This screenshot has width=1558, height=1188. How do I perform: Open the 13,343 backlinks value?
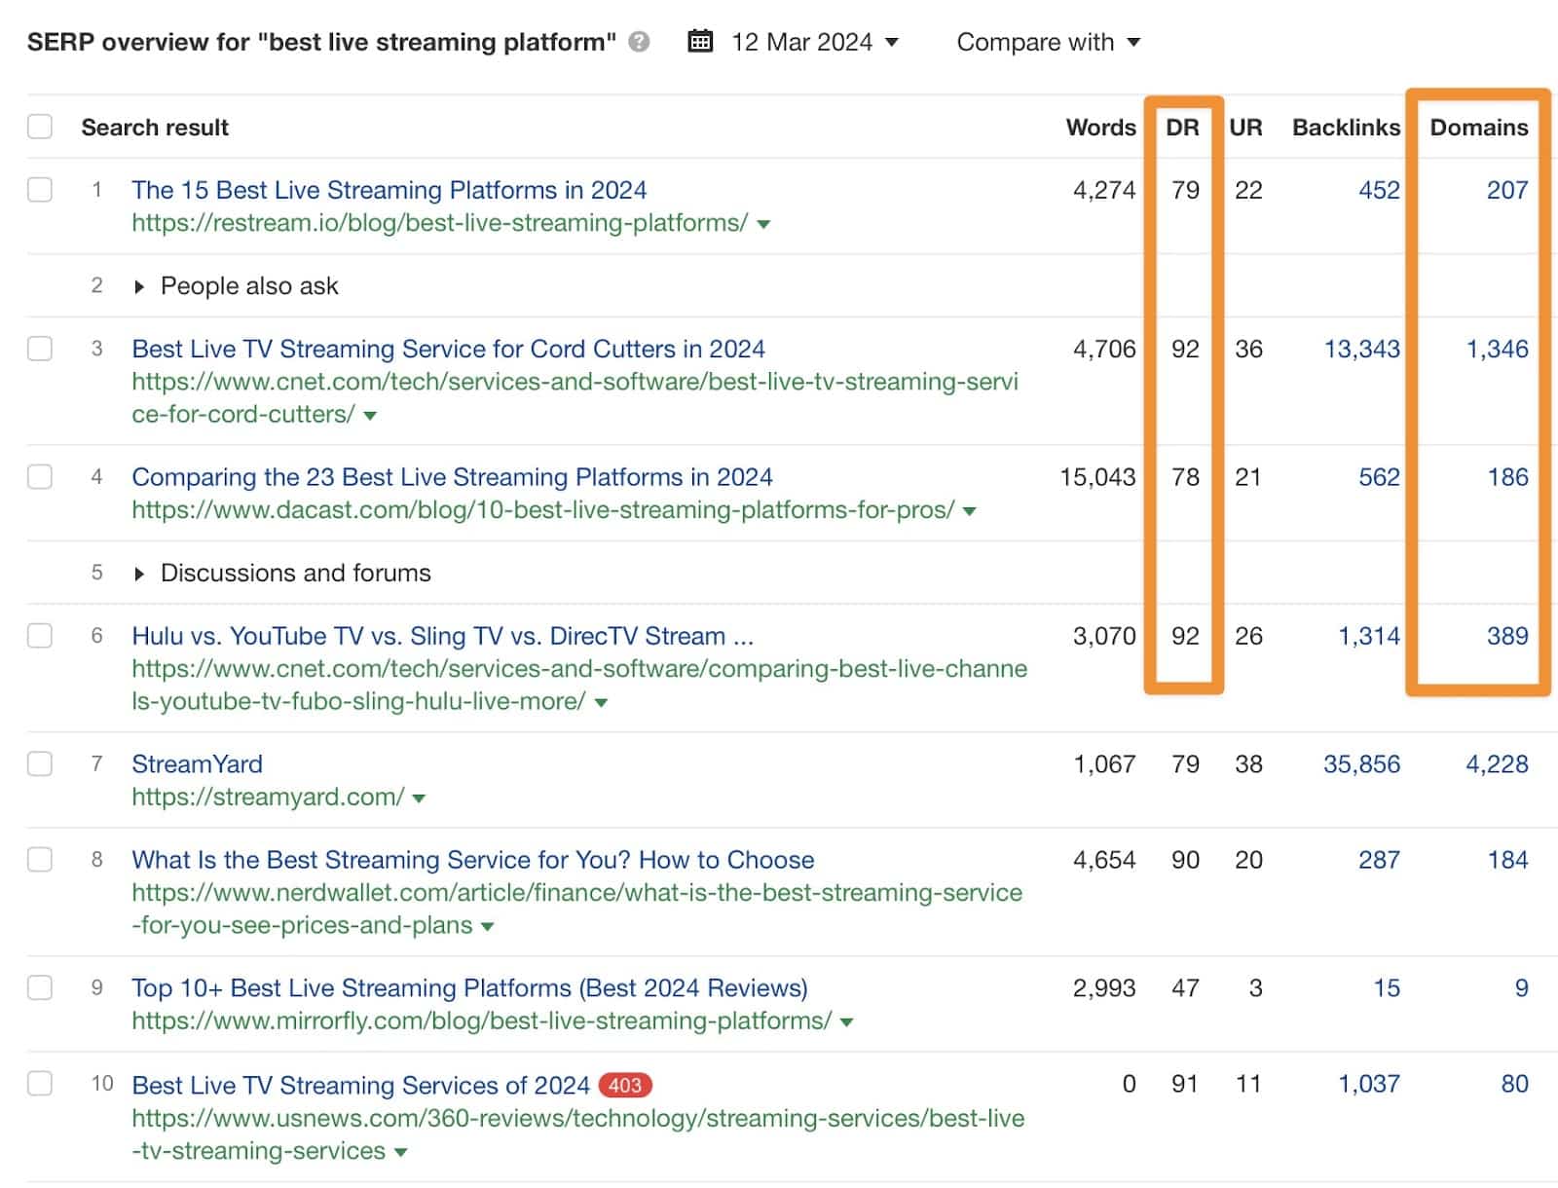(x=1361, y=349)
